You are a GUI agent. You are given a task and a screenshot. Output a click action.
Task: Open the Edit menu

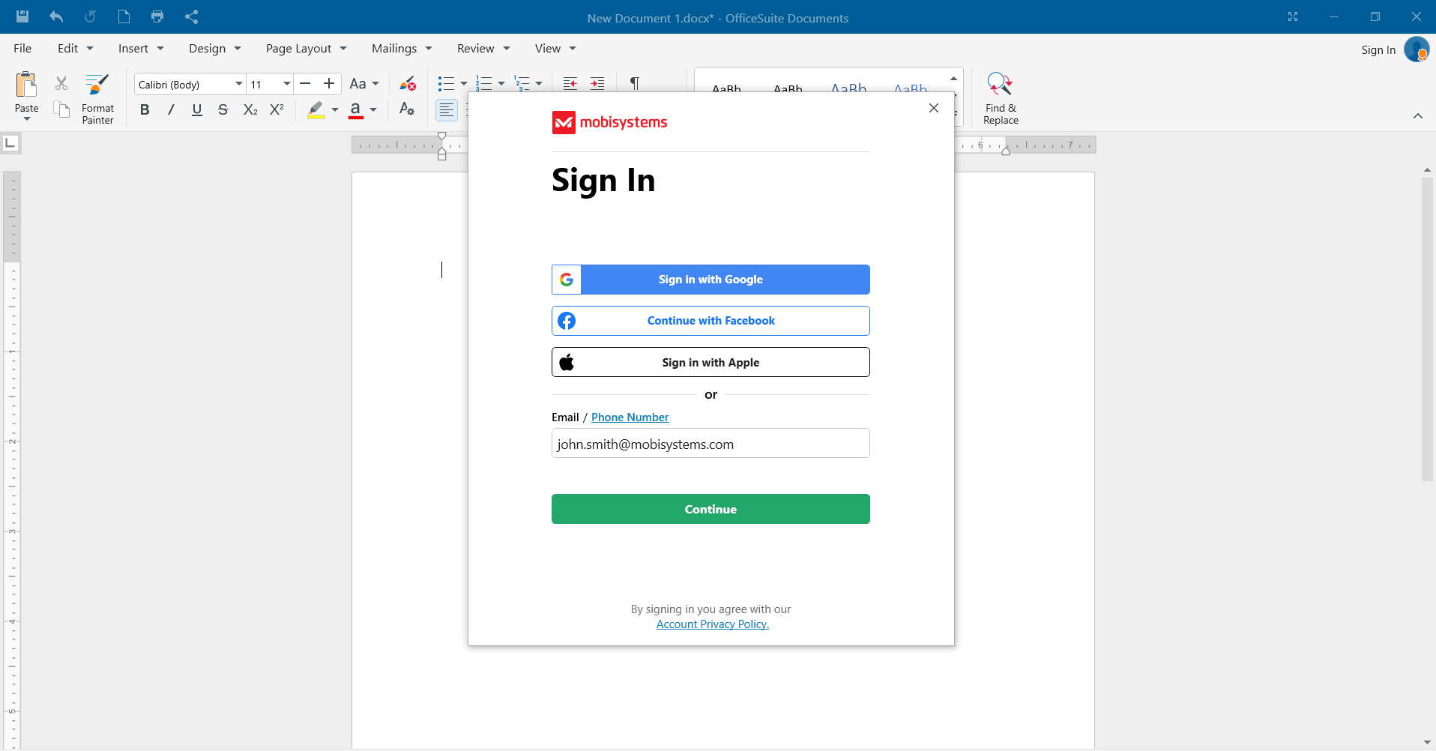click(x=76, y=49)
